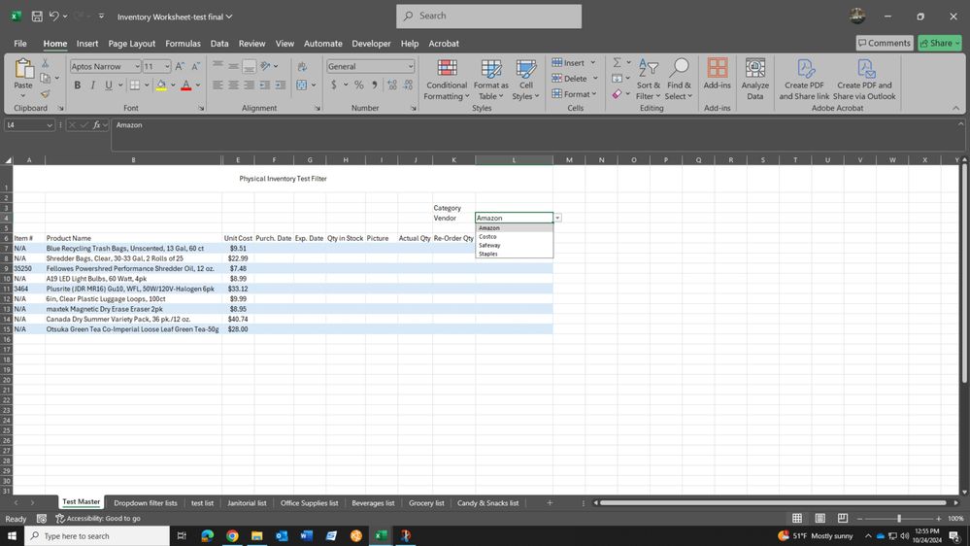This screenshot has width=970, height=546.
Task: Apply the red font color
Action: click(x=186, y=85)
